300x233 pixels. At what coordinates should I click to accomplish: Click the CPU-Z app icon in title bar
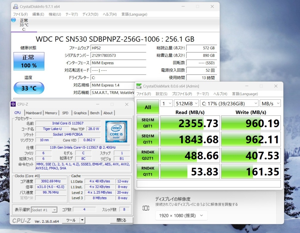(x=13, y=104)
